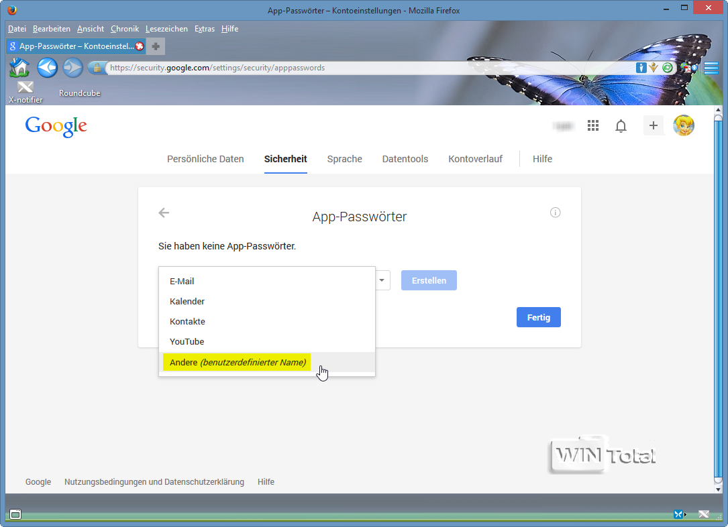This screenshot has width=728, height=527.
Task: Open the Google footer link
Action: tap(38, 482)
